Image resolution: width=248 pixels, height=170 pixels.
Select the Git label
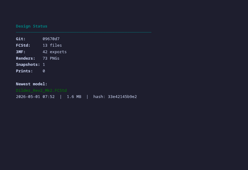coord(21,39)
